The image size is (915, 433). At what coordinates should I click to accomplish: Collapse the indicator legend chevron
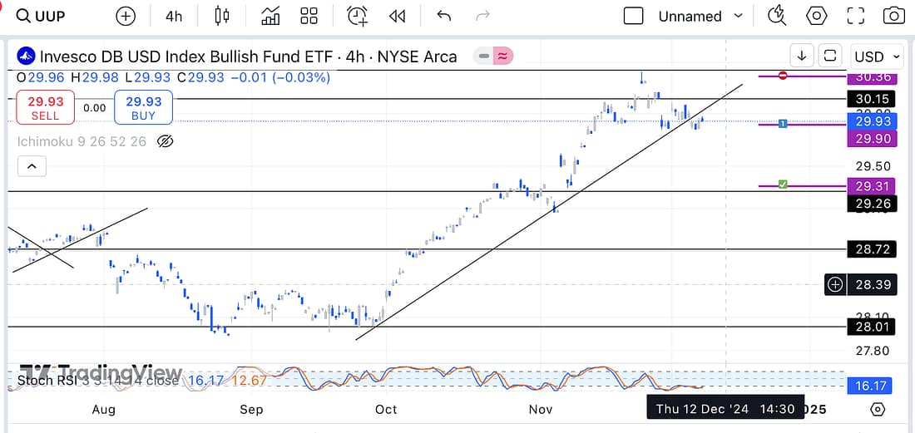pos(32,167)
